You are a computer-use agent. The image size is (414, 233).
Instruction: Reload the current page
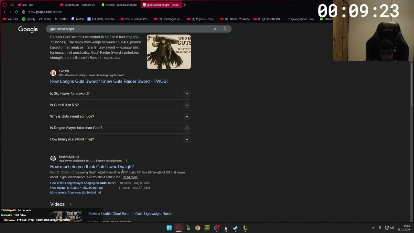[x=16, y=12]
